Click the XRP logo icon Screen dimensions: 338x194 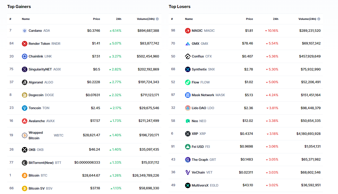click(188, 134)
